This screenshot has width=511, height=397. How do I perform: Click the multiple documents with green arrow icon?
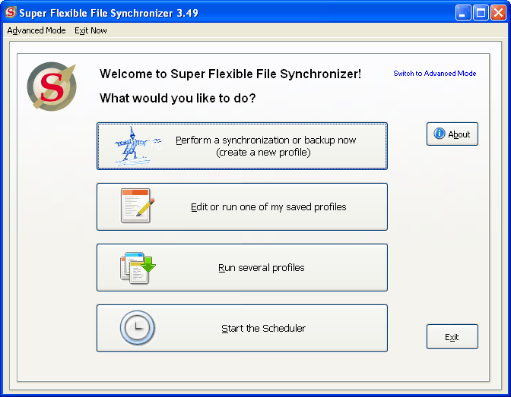(138, 267)
